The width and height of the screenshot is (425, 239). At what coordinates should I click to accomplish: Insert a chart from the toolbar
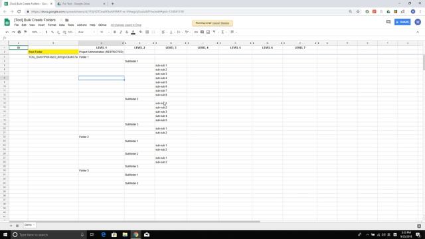point(208,32)
